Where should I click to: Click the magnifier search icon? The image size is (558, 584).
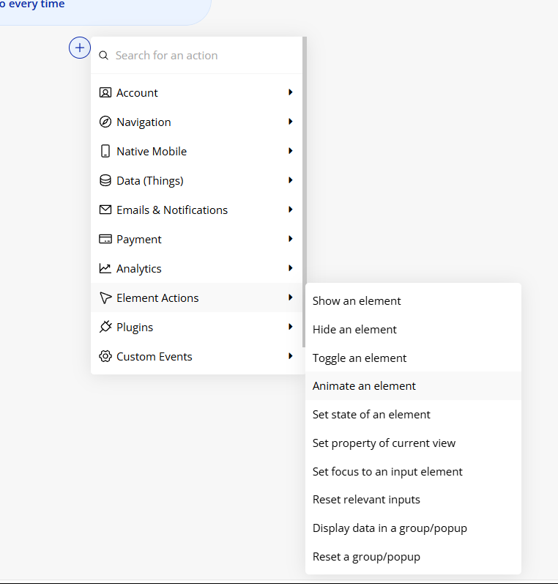[x=103, y=56]
